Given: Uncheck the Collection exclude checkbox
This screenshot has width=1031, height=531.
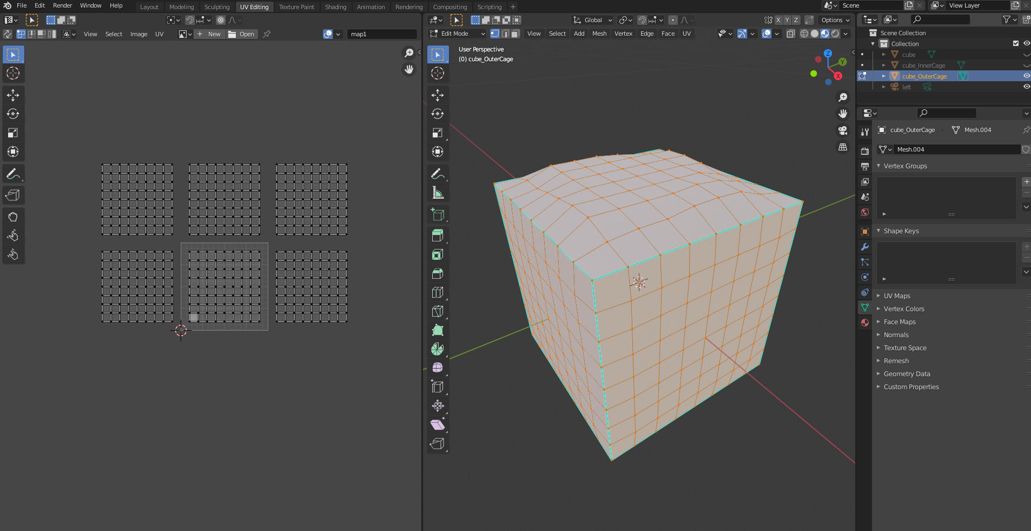Looking at the screenshot, I should 1015,44.
